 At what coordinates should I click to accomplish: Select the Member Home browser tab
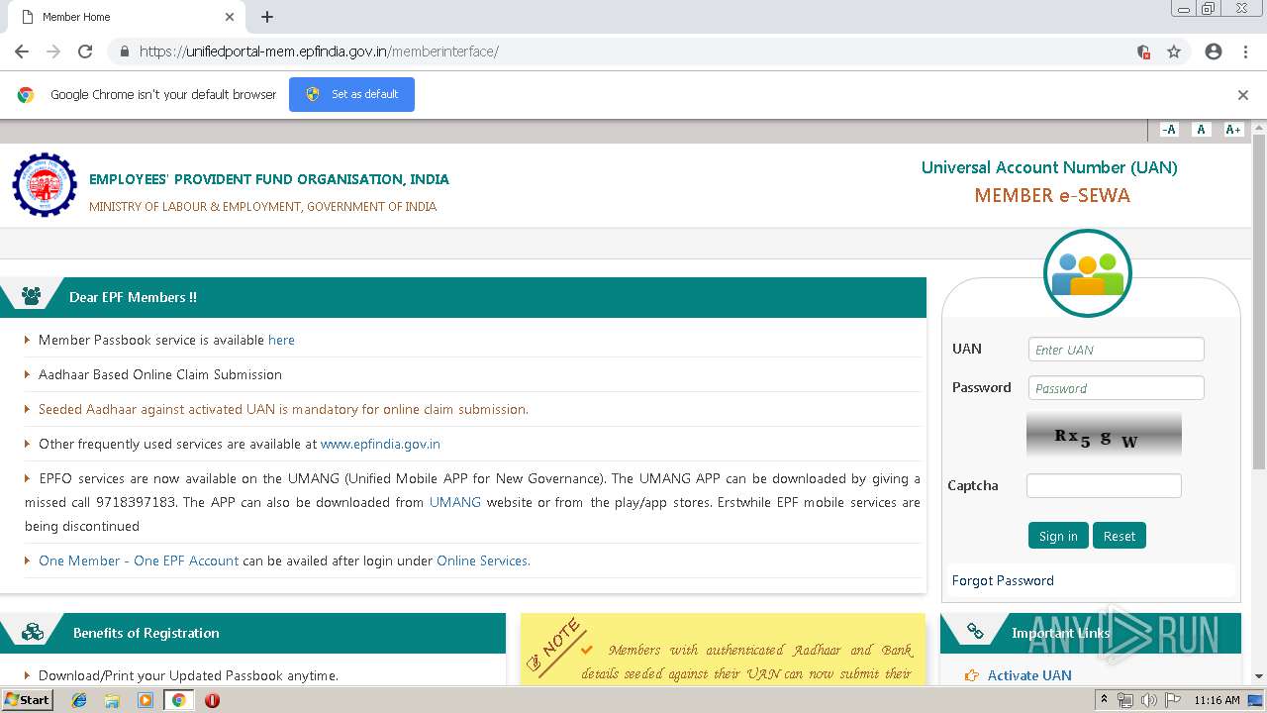(124, 17)
